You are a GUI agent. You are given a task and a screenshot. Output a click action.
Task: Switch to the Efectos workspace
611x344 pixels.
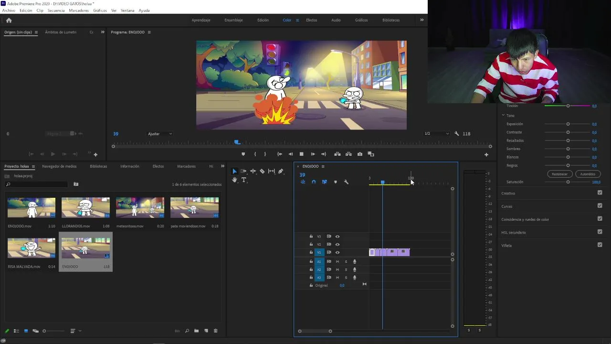[x=311, y=20]
